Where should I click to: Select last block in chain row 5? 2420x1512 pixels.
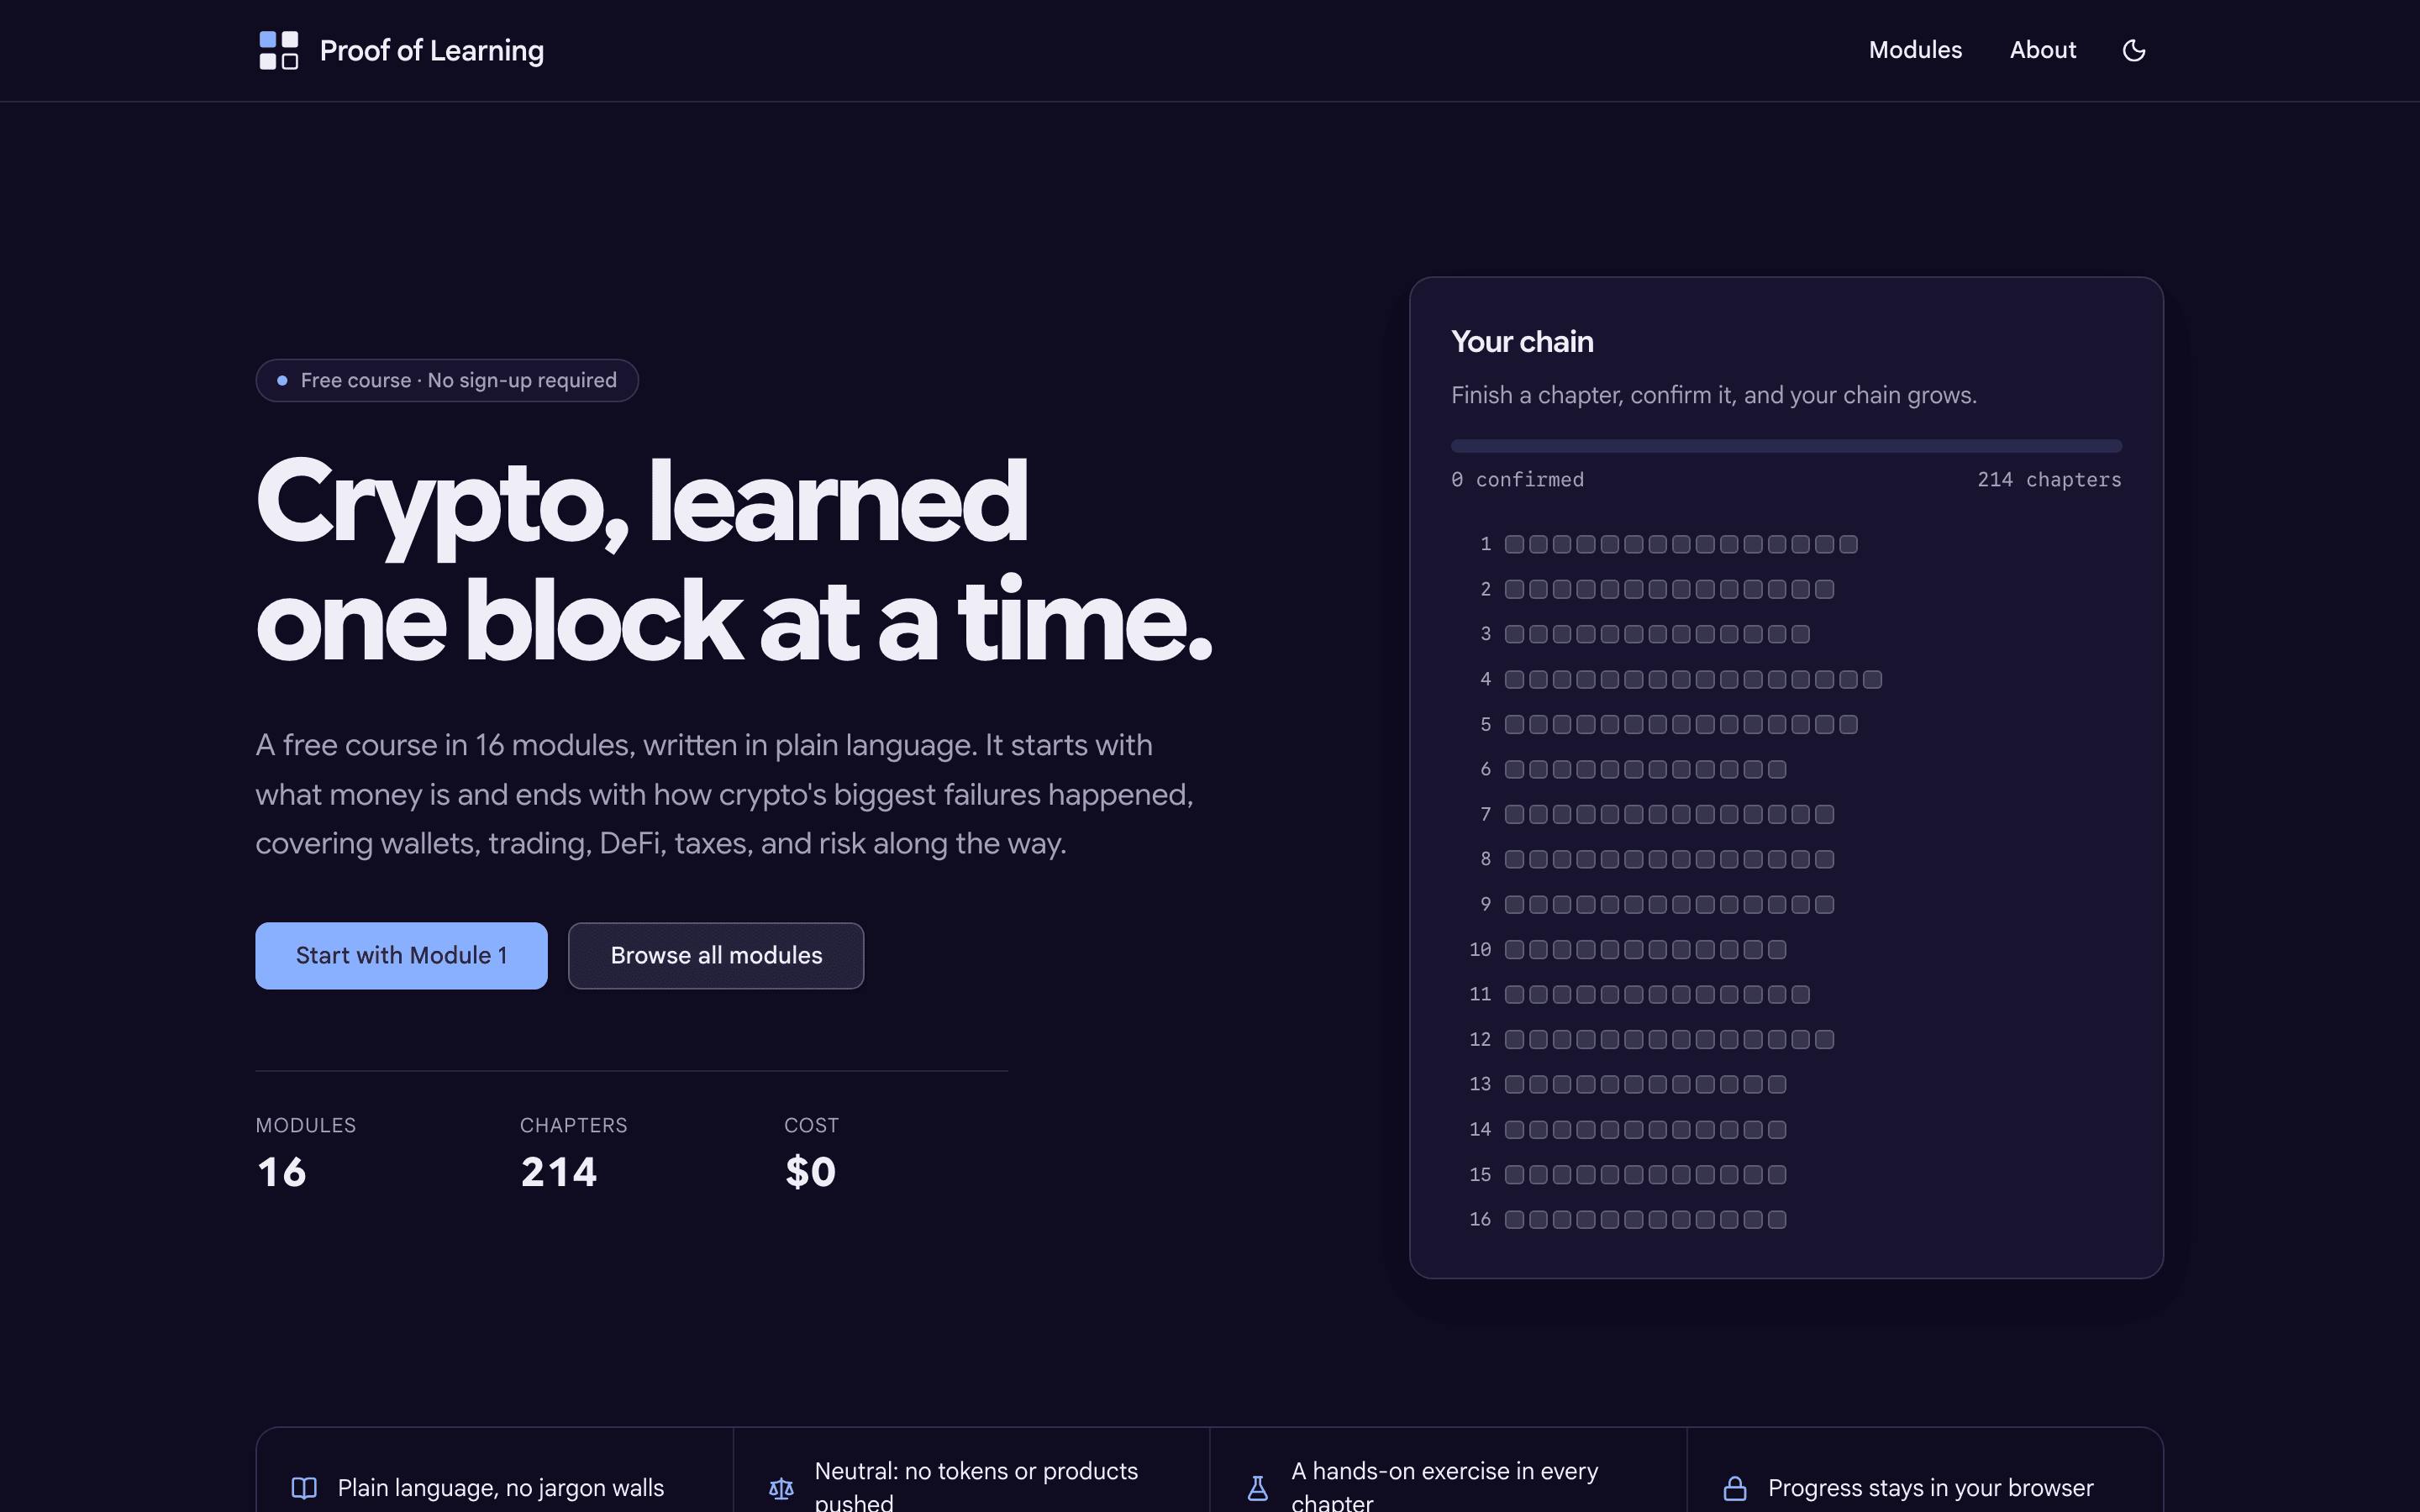click(1848, 724)
